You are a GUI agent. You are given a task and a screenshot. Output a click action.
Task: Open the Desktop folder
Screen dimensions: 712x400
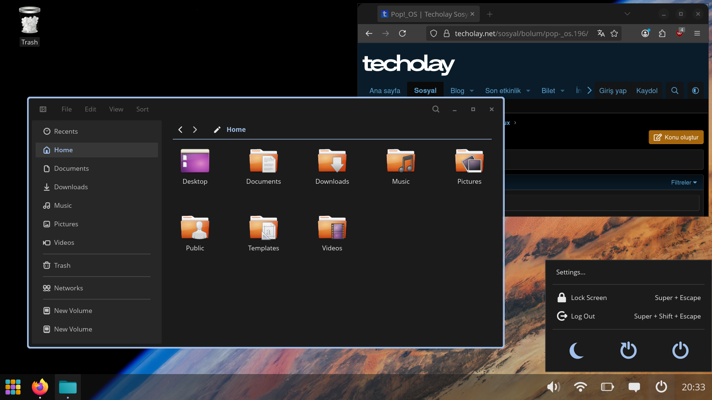tap(195, 167)
